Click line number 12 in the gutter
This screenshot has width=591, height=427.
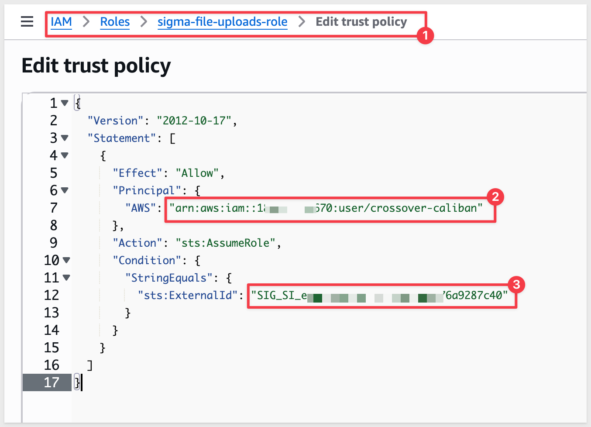51,295
